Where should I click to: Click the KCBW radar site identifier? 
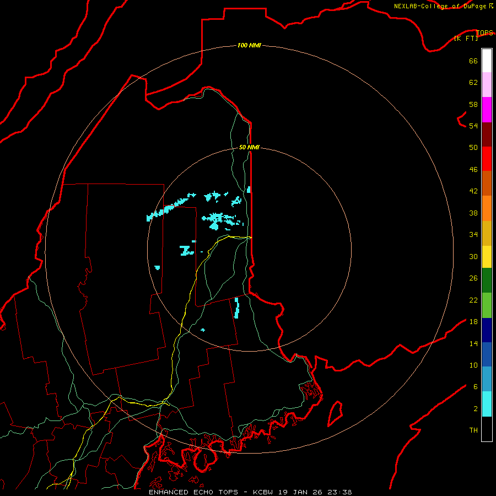(262, 492)
